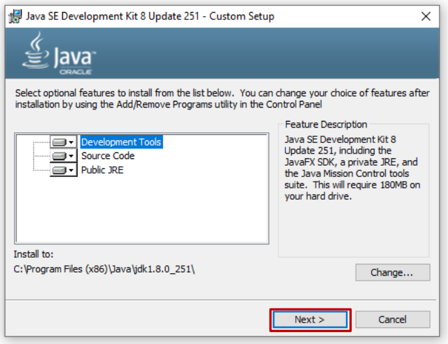Open the Development Tools feature dropdown
Screen dimensions: 448x344
(63, 142)
